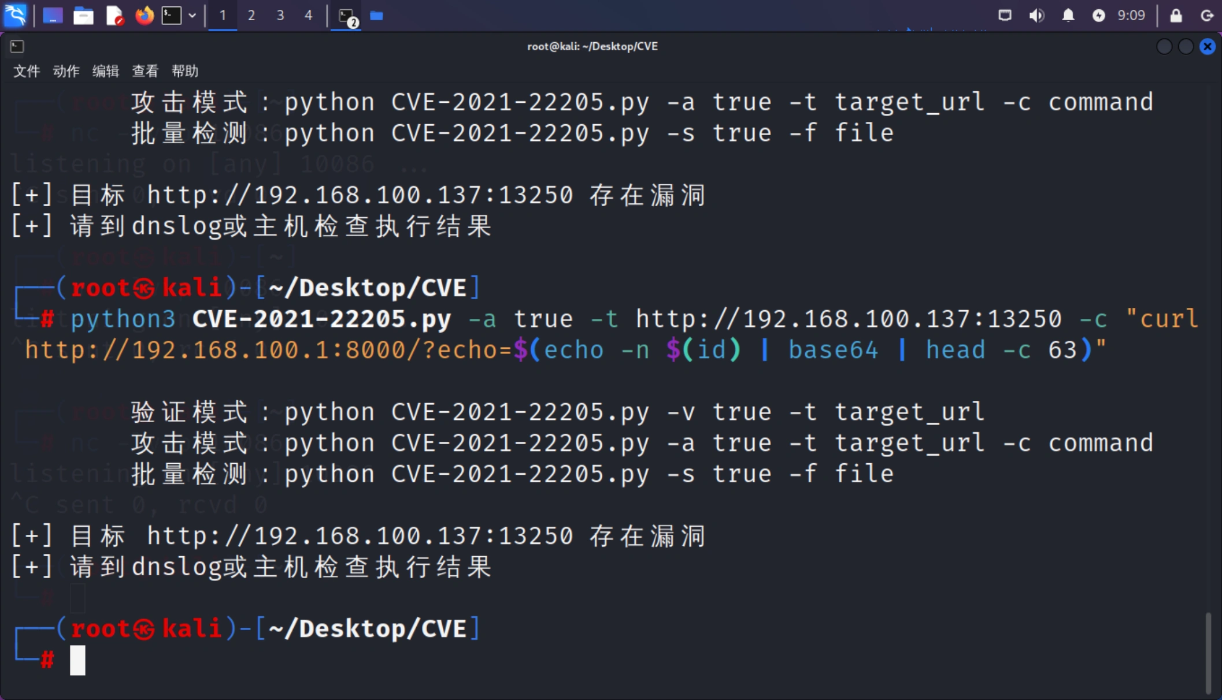Open the 编辑 menu
This screenshot has height=700, width=1222.
[105, 71]
